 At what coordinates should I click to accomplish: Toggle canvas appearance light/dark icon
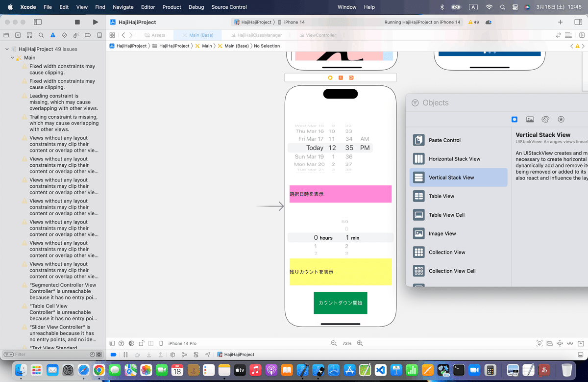tap(131, 343)
